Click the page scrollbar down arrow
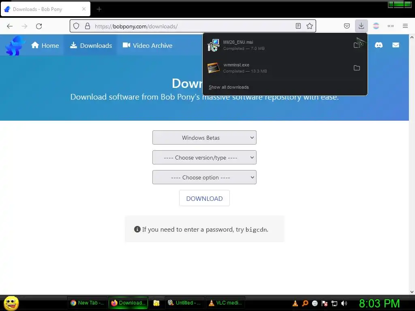This screenshot has height=311, width=415. [412, 292]
